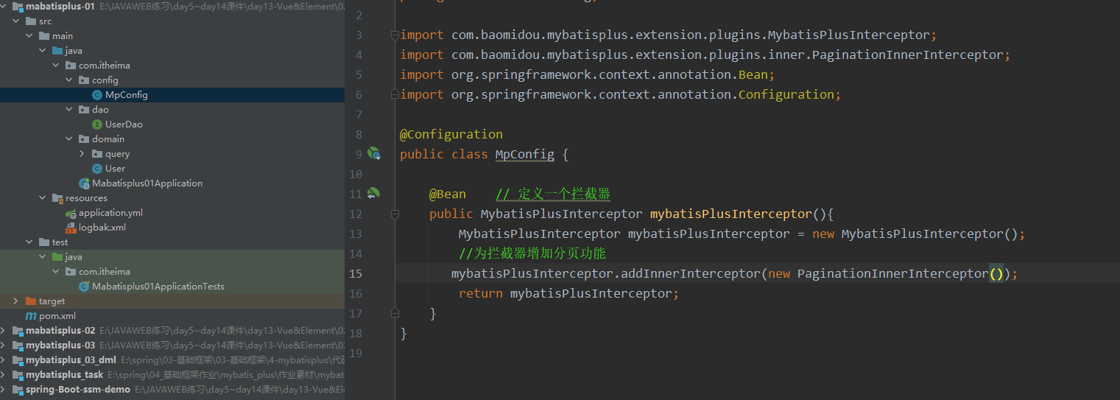This screenshot has width=1120, height=400.
Task: Select the spring-Boot-ssm-demo module
Action: (77, 390)
